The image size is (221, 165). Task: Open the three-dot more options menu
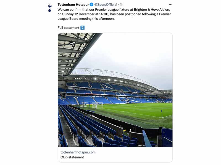click(x=170, y=4)
